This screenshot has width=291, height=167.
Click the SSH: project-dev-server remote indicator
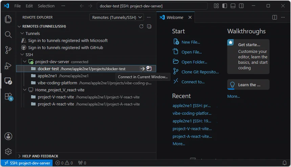[27, 163]
